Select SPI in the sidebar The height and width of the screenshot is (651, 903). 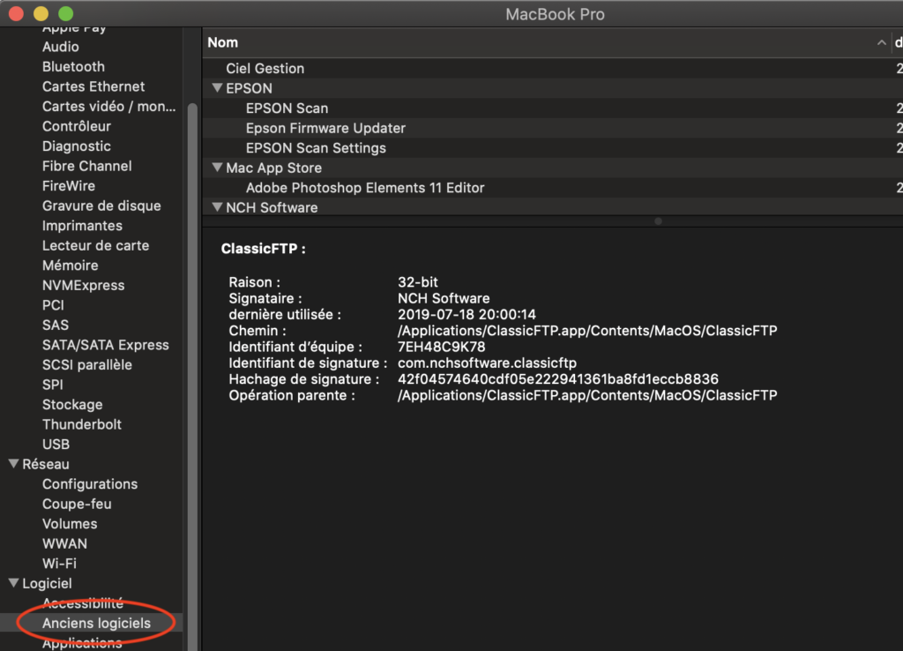pos(52,385)
